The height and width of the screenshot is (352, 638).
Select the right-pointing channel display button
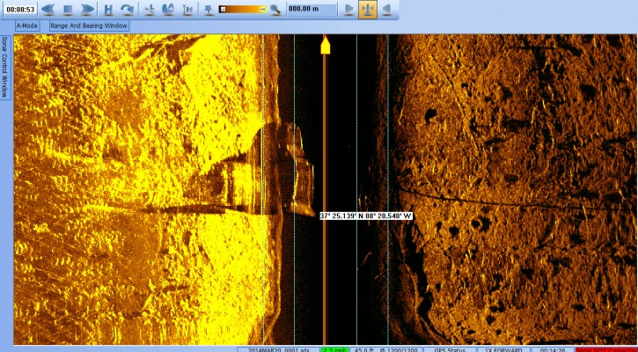coord(348,10)
